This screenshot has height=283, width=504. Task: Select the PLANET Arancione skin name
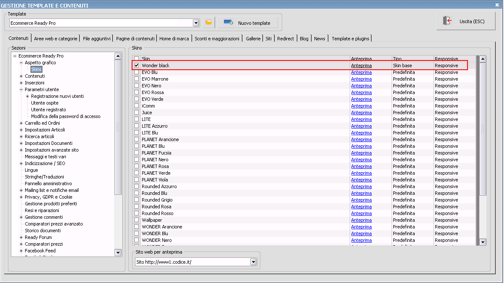pyautogui.click(x=160, y=139)
